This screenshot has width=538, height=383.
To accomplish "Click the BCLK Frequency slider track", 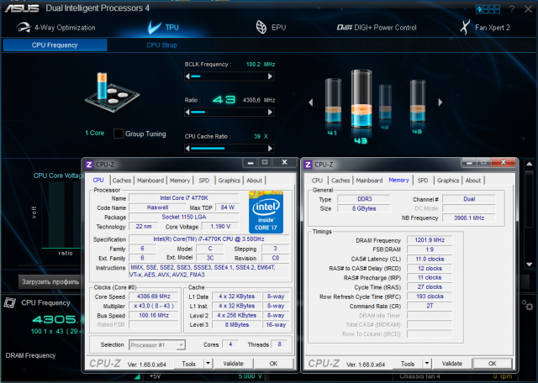I will point(229,76).
